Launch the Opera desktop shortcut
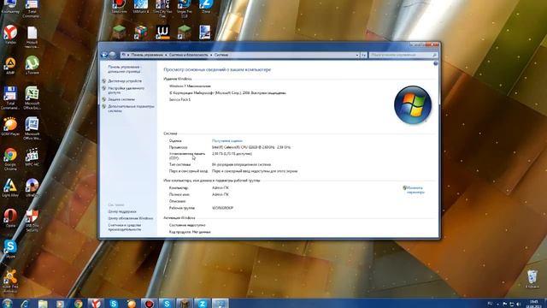547x308 pixels. (x=10, y=218)
